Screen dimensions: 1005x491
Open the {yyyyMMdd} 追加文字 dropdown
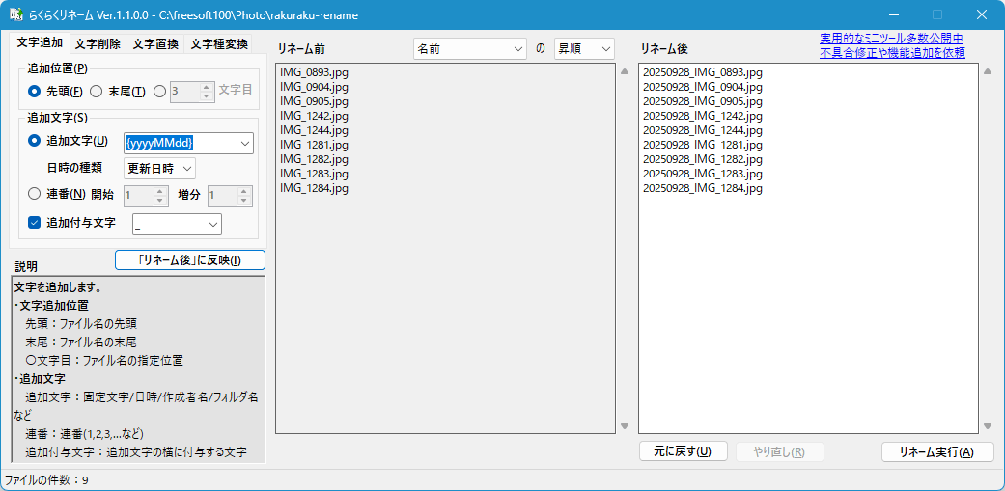click(x=242, y=143)
